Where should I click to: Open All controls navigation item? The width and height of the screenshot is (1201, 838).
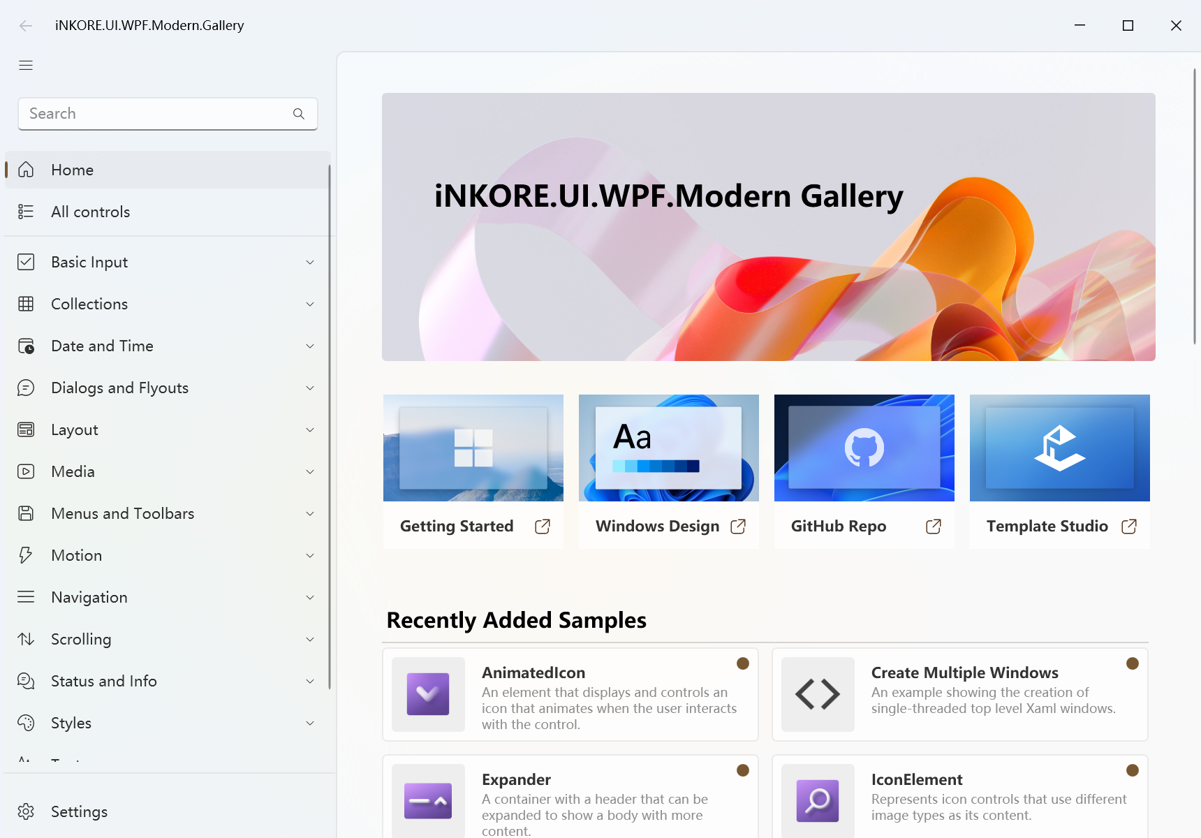(x=167, y=212)
